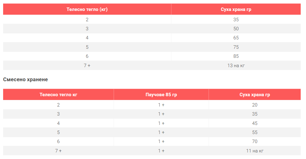This screenshot has width=306, height=159.
Task: Click the "Смесено хранене" section heading
Action: click(25, 79)
